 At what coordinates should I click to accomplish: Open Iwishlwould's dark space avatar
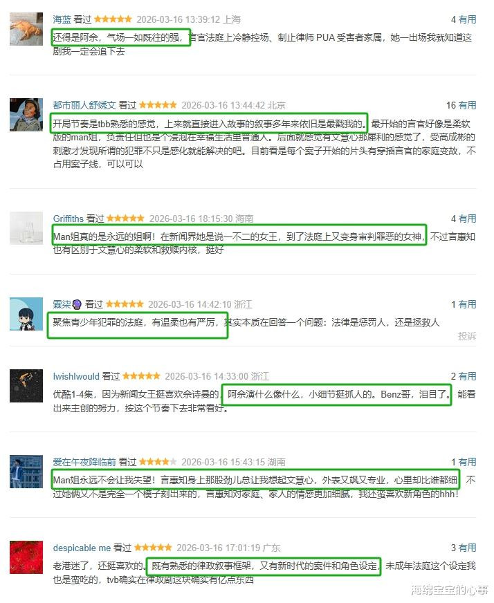coord(26,386)
